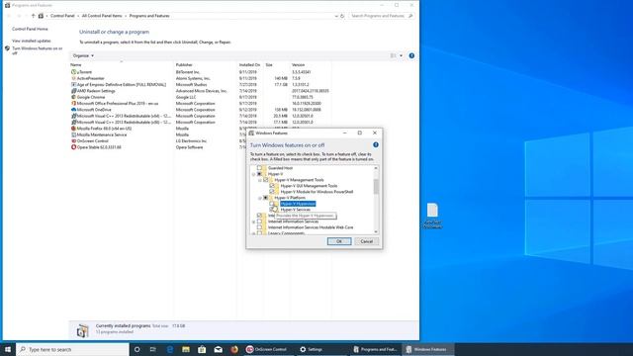Click the Microsoft Office Professional Plus icon
The height and width of the screenshot is (356, 633).
(73, 103)
